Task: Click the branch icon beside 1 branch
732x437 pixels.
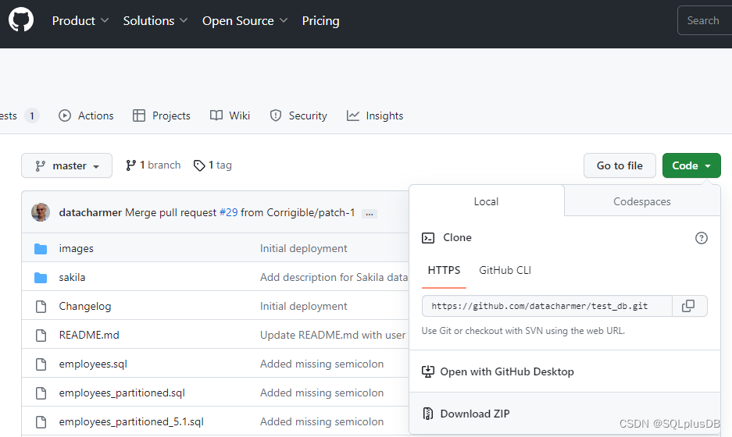Action: tap(130, 165)
